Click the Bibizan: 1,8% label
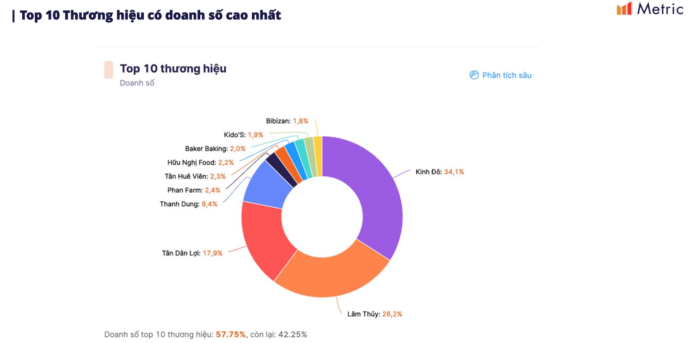Screen dimensions: 690x343 coord(287,121)
